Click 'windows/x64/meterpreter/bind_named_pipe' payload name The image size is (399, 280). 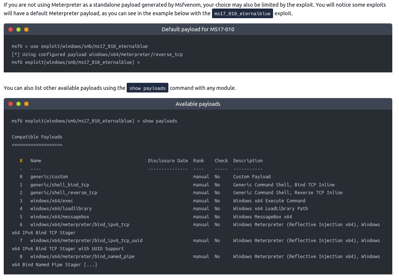(x=82, y=257)
